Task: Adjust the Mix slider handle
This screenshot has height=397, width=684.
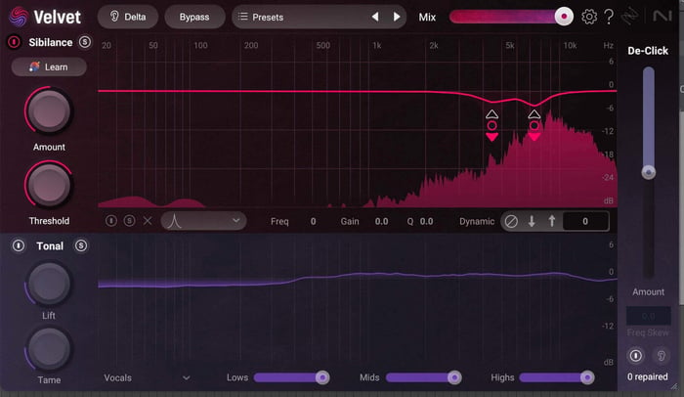Action: [564, 17]
